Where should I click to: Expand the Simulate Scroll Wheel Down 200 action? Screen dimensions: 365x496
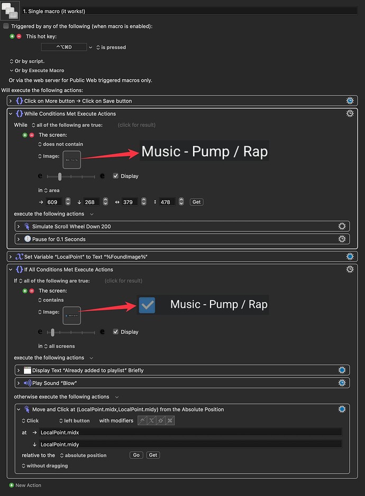19,227
